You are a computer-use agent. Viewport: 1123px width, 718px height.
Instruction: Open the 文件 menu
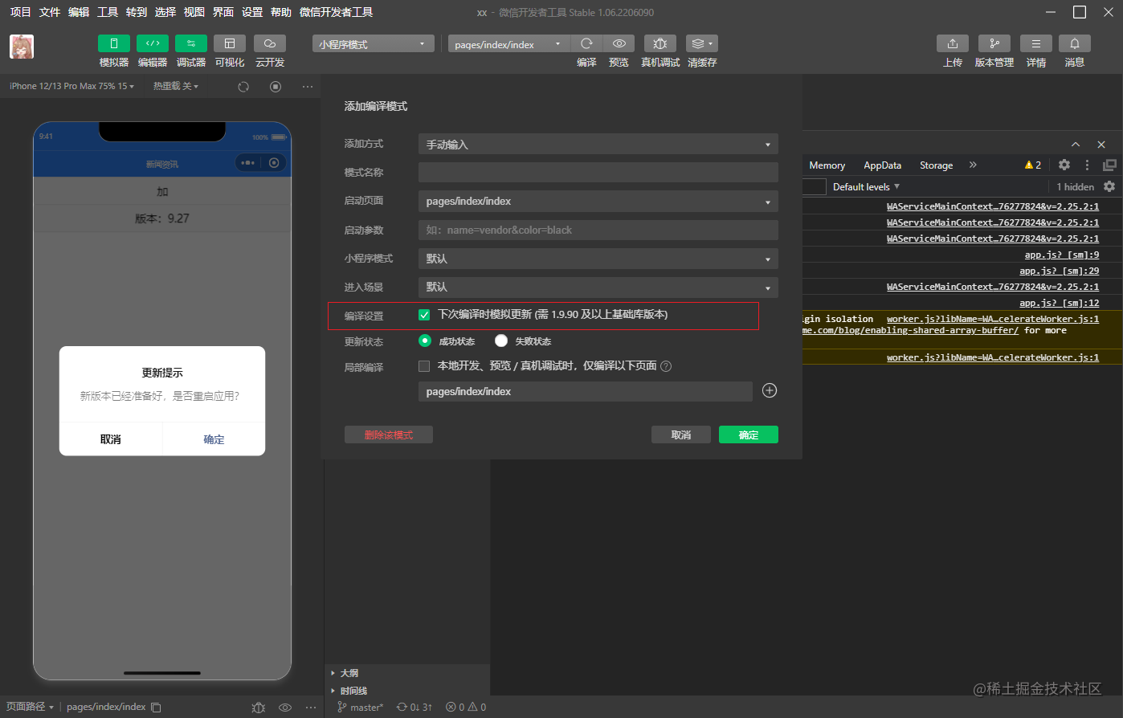tap(50, 12)
